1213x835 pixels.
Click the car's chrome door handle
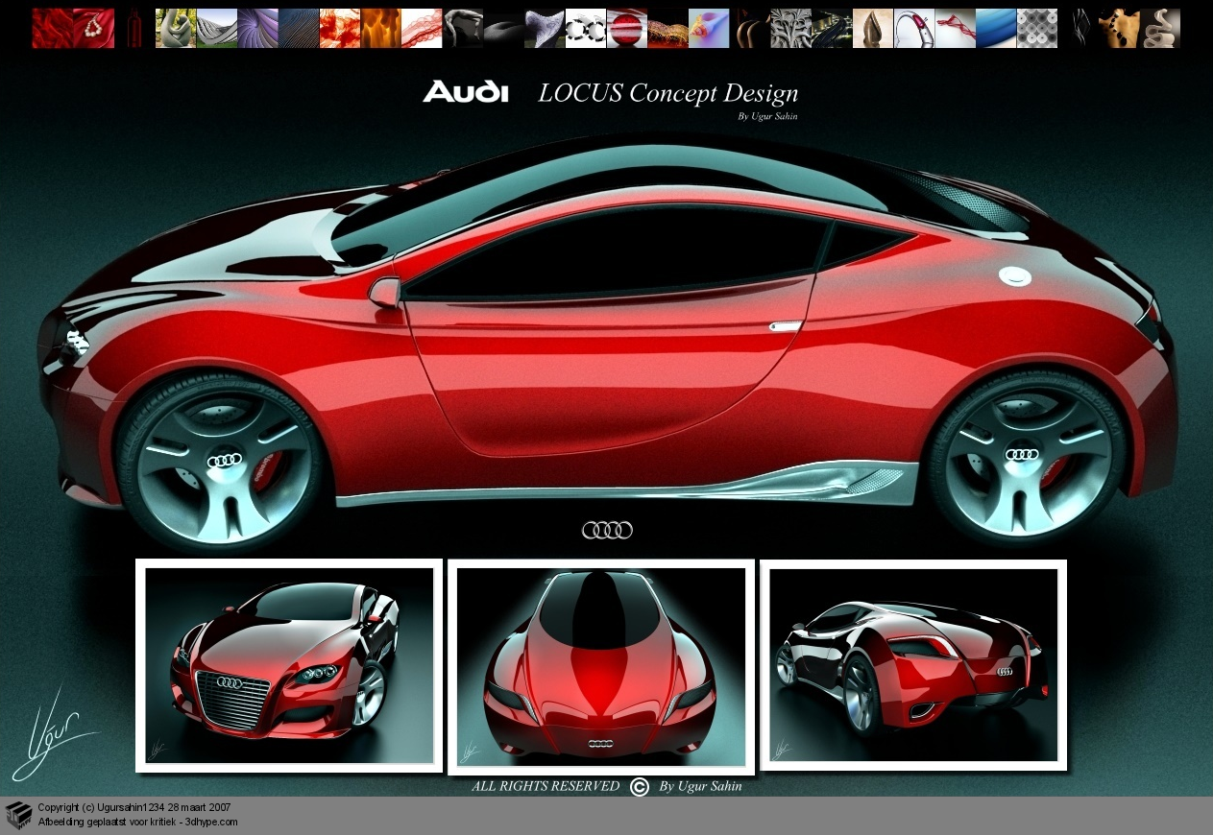[785, 326]
